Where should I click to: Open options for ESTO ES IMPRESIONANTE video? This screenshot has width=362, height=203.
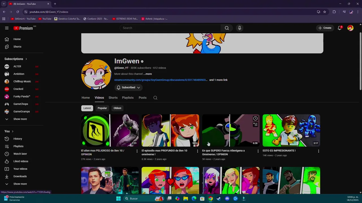click(318, 151)
